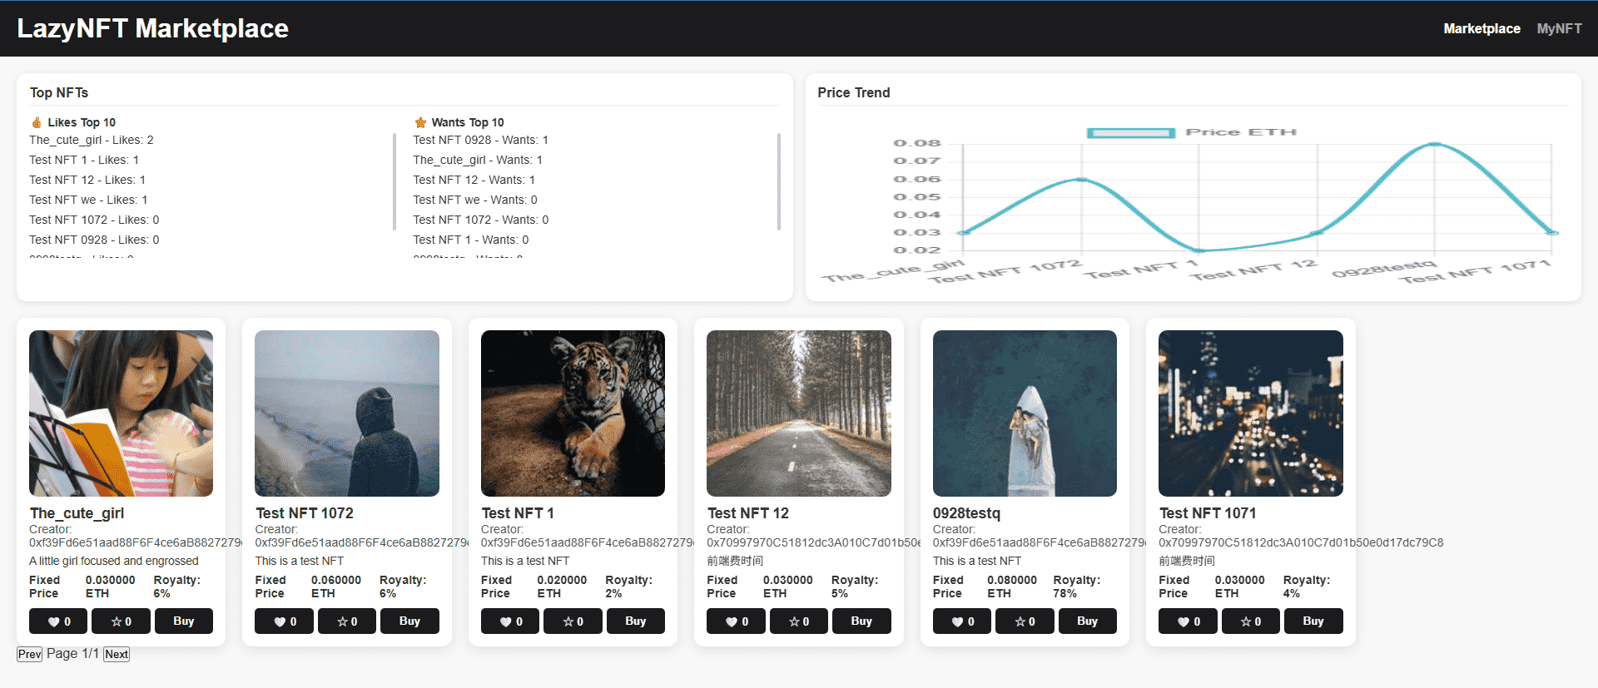The width and height of the screenshot is (1598, 688).
Task: Buy the Test NFT 1 tiger
Action: click(635, 621)
